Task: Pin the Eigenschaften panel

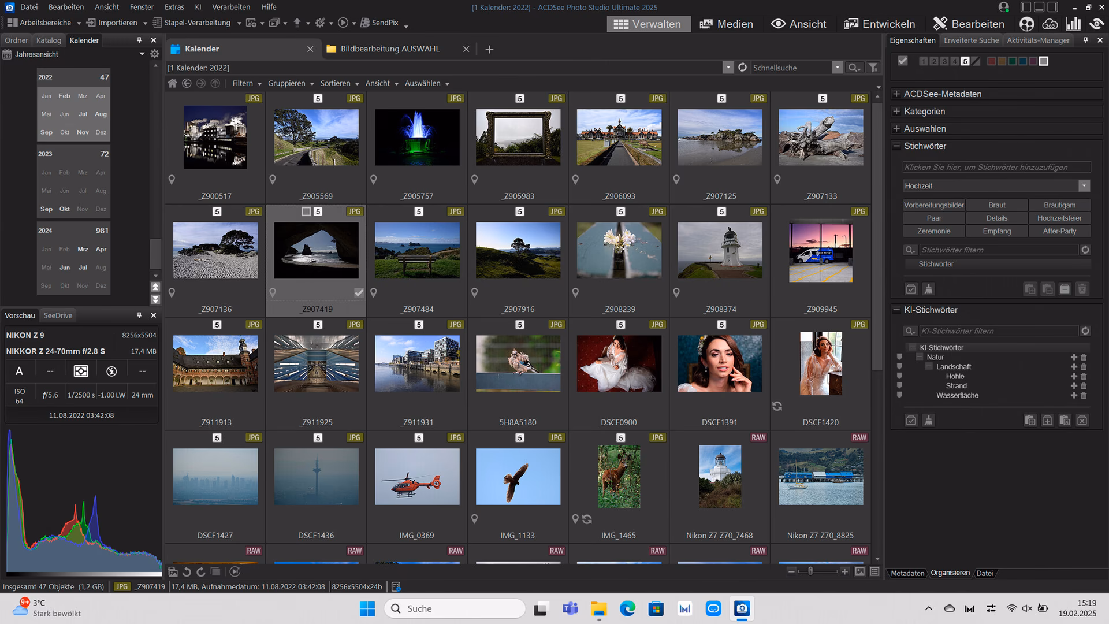Action: tap(1086, 40)
